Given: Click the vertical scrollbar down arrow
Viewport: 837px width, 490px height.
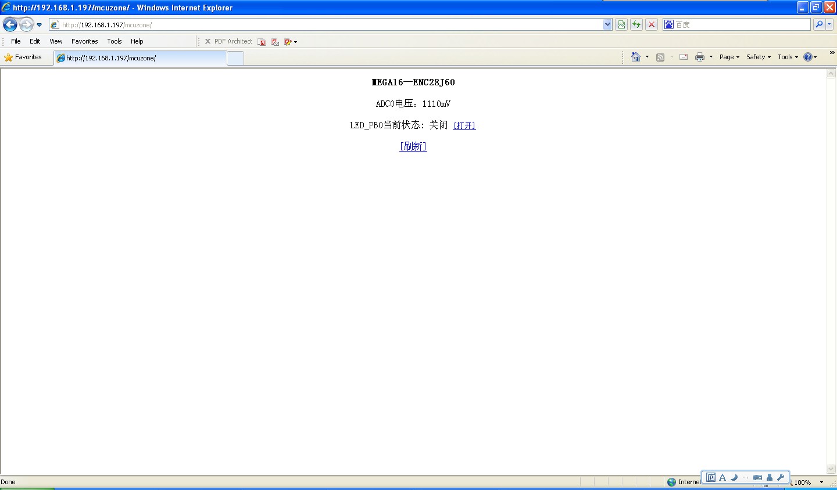Looking at the screenshot, I should [831, 469].
